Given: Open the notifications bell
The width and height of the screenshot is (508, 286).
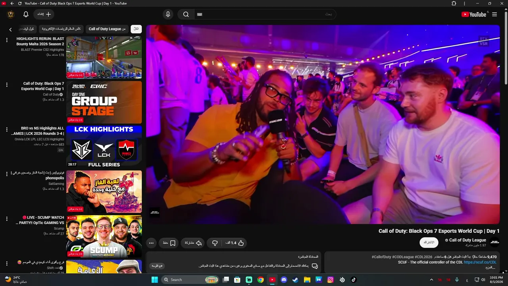Looking at the screenshot, I should (26, 14).
